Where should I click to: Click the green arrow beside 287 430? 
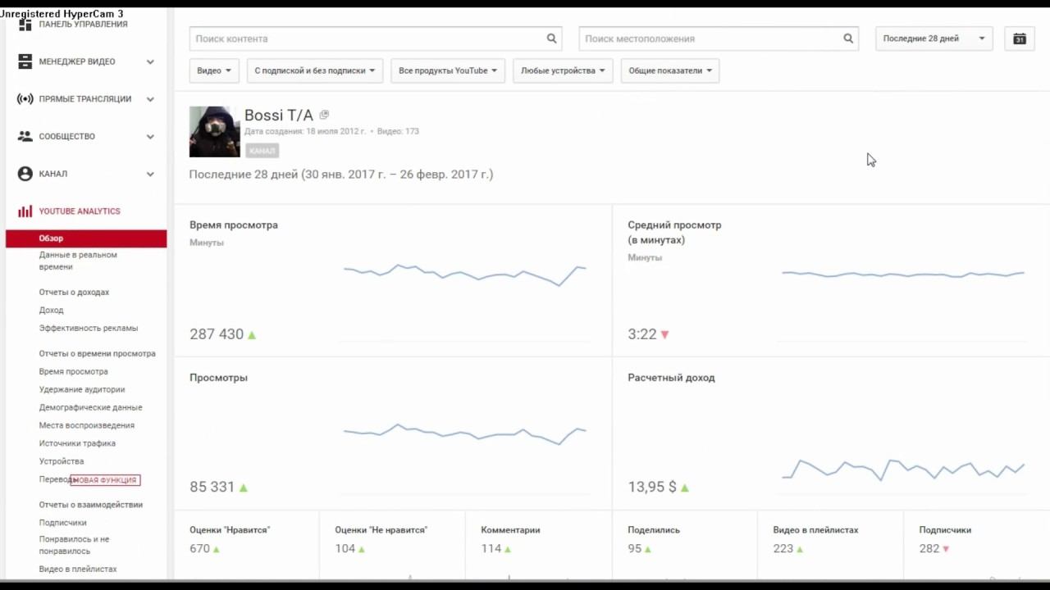(252, 334)
